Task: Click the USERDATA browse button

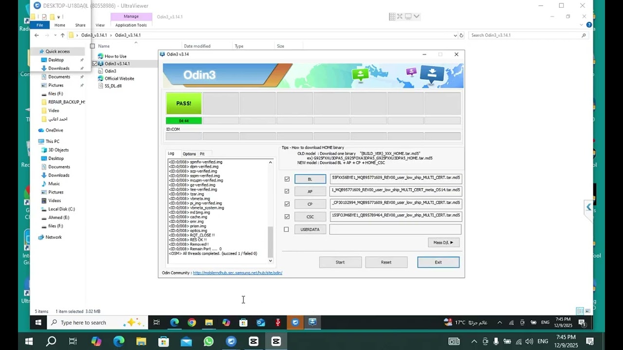Action: (x=310, y=229)
